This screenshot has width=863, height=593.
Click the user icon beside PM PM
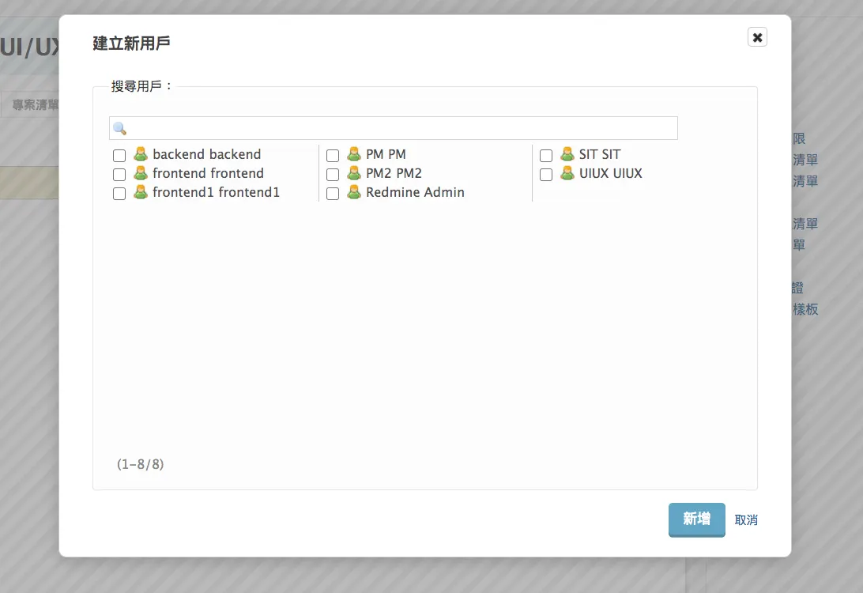click(354, 154)
